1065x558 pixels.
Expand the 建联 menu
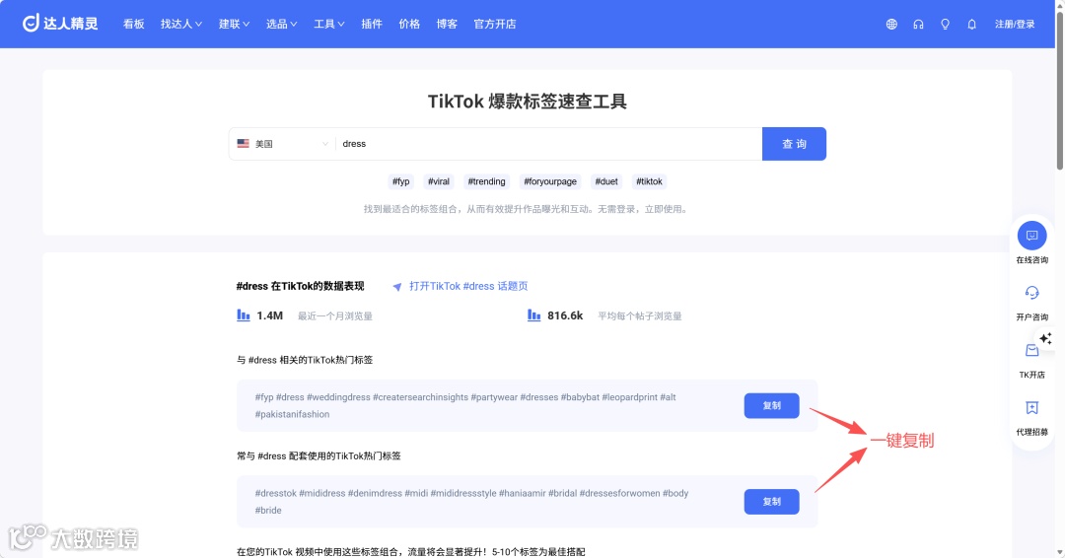234,24
